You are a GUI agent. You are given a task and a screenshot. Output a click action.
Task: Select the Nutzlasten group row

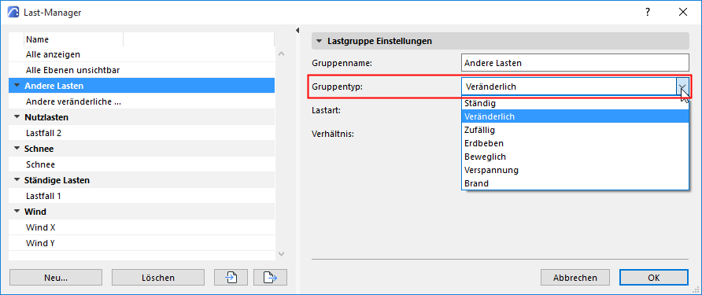click(142, 117)
